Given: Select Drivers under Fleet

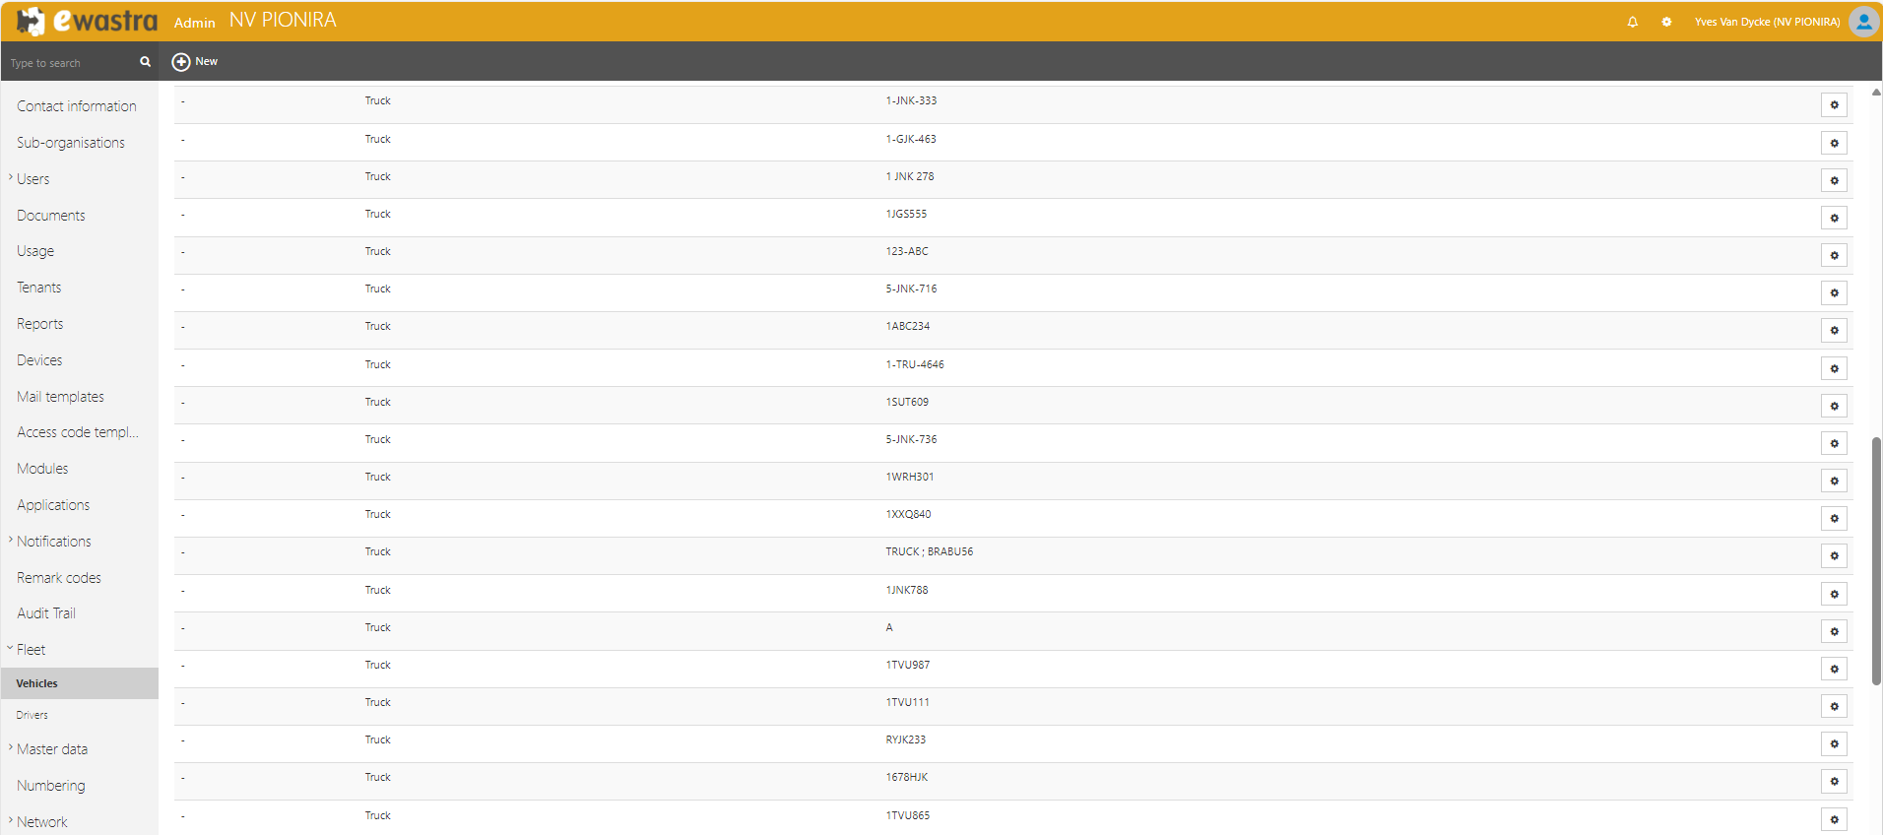Looking at the screenshot, I should 32,715.
